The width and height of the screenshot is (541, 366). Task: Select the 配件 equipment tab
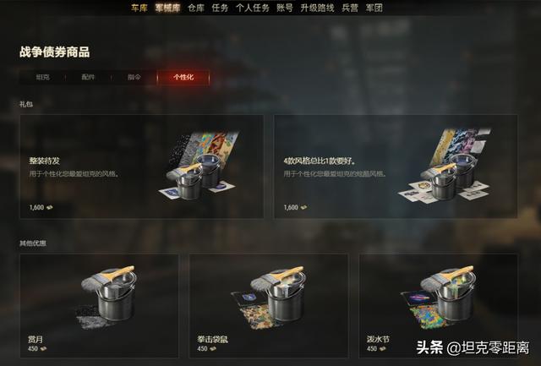pos(88,77)
